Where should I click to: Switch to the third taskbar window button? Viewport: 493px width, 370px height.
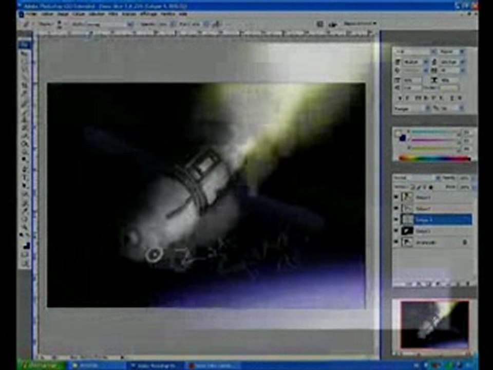[213, 366]
